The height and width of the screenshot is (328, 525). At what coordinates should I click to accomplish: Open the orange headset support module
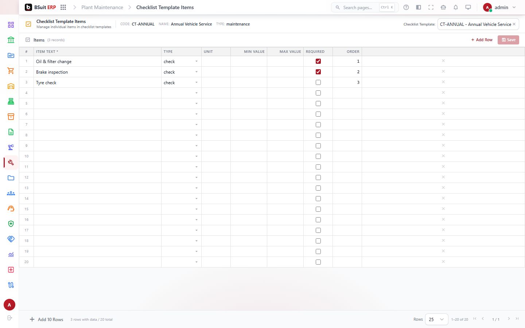11,208
